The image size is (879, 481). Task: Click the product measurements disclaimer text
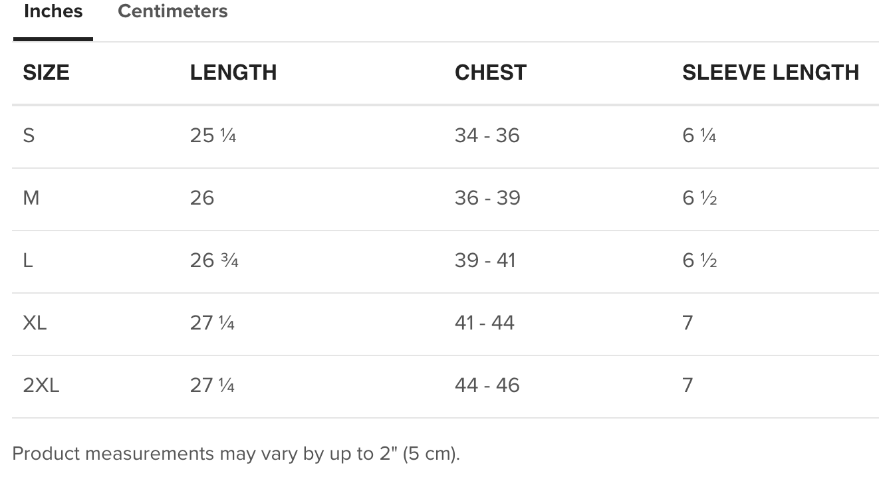point(236,454)
